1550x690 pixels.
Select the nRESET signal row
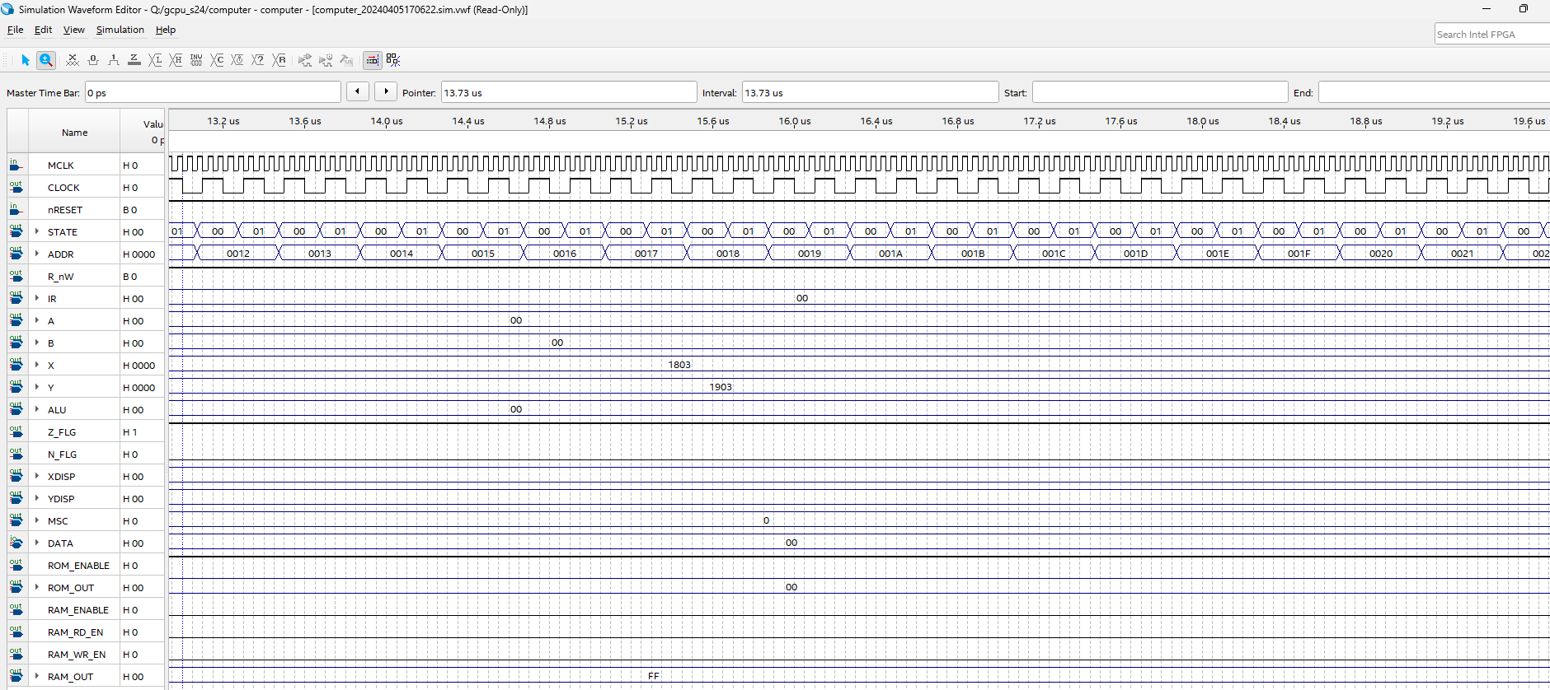pyautogui.click(x=65, y=210)
